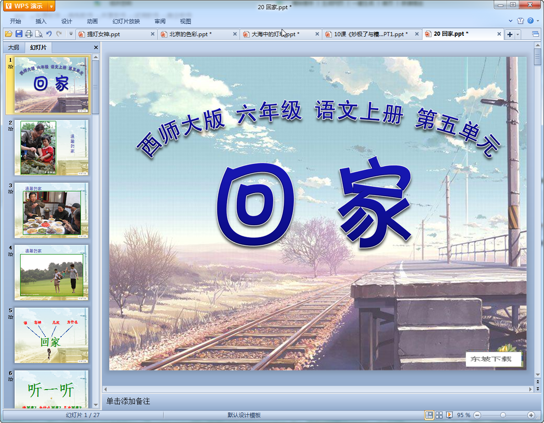Click the window switcher icon beside the tabs
Viewport: 544px width, 423px height.
(x=535, y=34)
